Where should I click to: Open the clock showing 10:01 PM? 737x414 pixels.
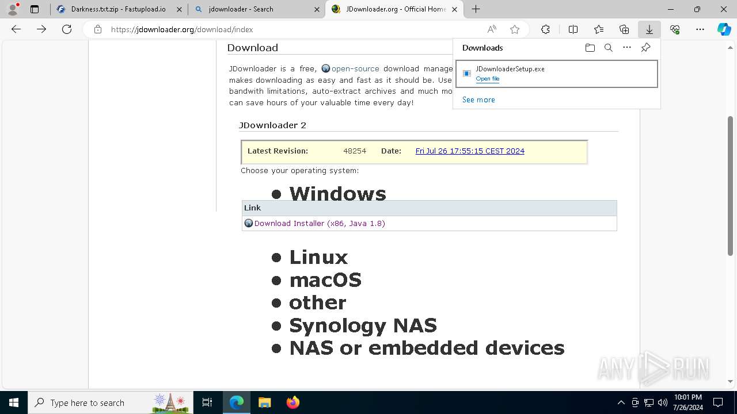[x=687, y=402]
